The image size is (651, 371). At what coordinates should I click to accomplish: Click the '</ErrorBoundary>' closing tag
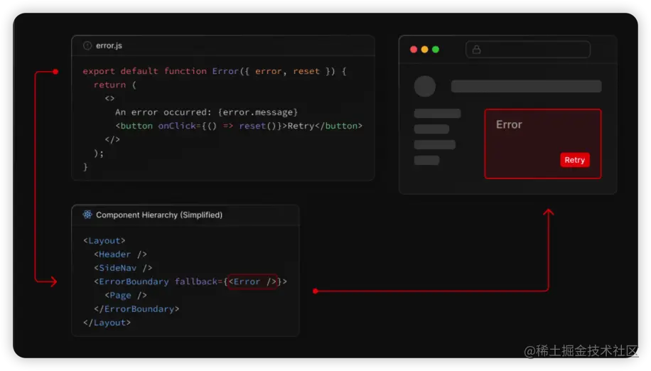(136, 309)
